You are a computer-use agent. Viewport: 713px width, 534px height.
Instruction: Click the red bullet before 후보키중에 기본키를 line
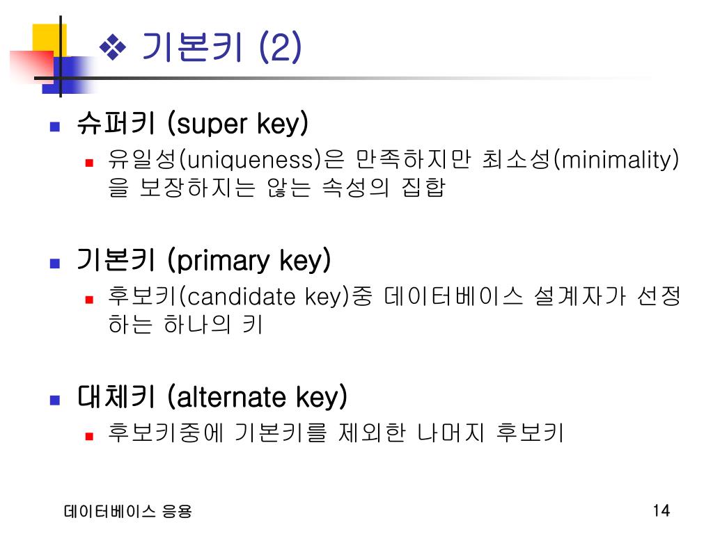pyautogui.click(x=90, y=437)
